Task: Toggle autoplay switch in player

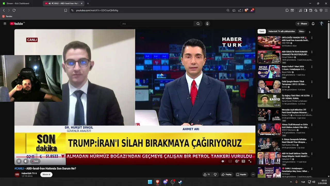Action: (223, 161)
